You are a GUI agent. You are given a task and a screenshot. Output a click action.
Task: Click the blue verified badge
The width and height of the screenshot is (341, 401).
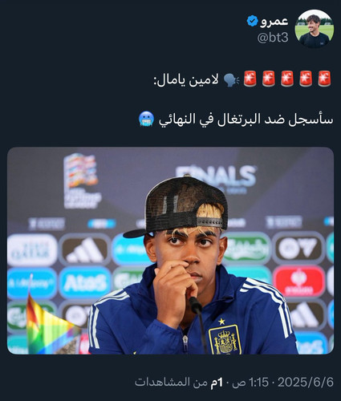pyautogui.click(x=252, y=21)
